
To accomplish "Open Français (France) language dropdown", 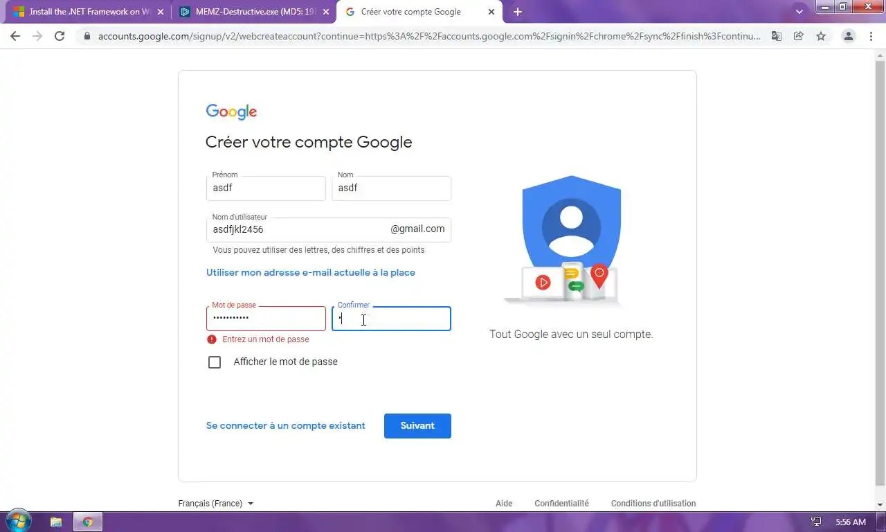I will click(x=216, y=504).
